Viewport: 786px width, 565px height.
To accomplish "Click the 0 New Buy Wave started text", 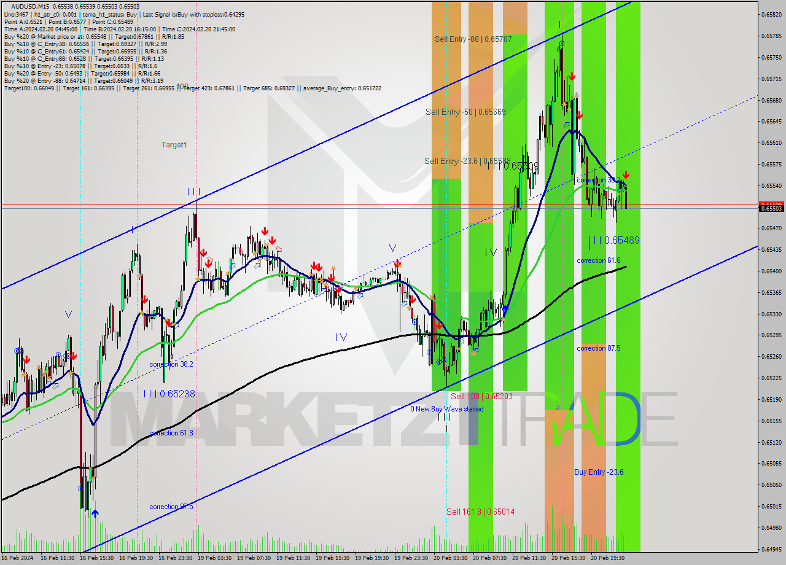I will (x=448, y=409).
